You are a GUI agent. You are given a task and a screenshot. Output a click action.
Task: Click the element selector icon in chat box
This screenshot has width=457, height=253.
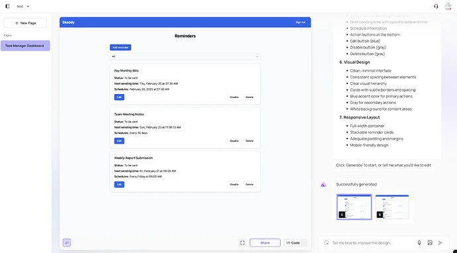tap(327, 243)
